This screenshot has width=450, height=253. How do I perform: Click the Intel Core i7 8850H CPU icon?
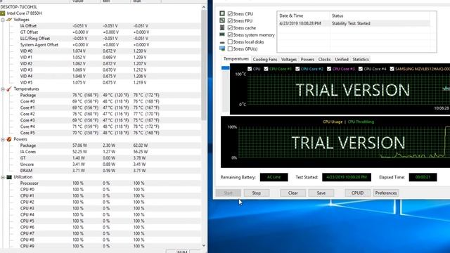(x=3, y=13)
